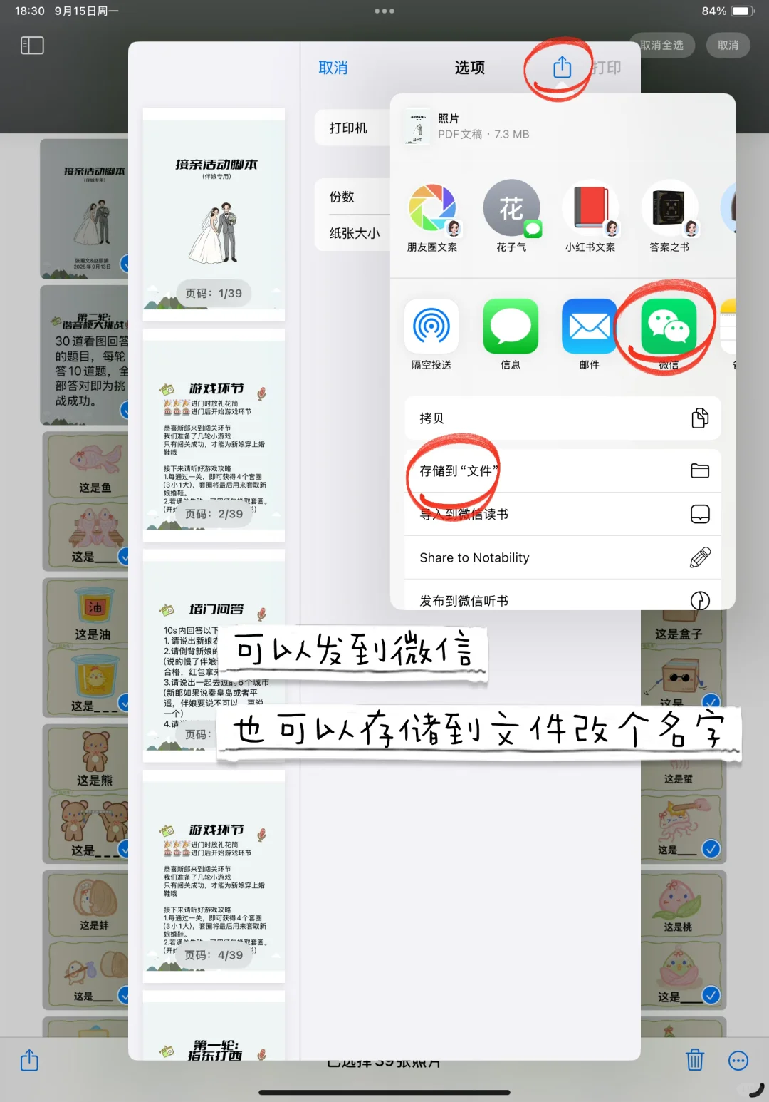Open the trash icon to delete selected photos
The image size is (769, 1102).
696,1061
